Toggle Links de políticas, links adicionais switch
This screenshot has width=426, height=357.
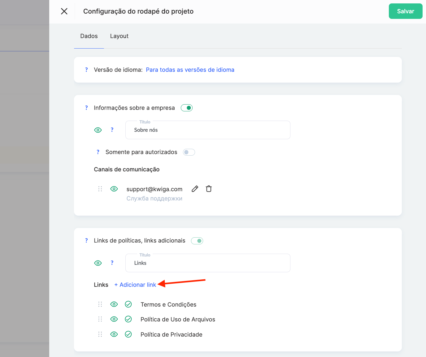(197, 241)
